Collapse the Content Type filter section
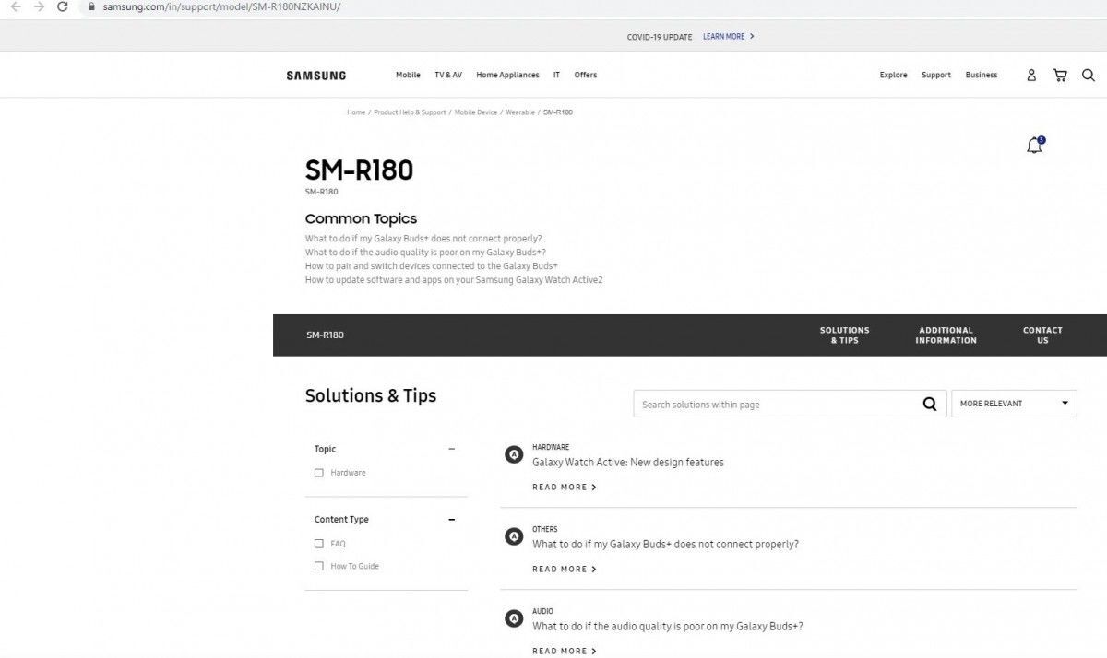 pos(451,520)
